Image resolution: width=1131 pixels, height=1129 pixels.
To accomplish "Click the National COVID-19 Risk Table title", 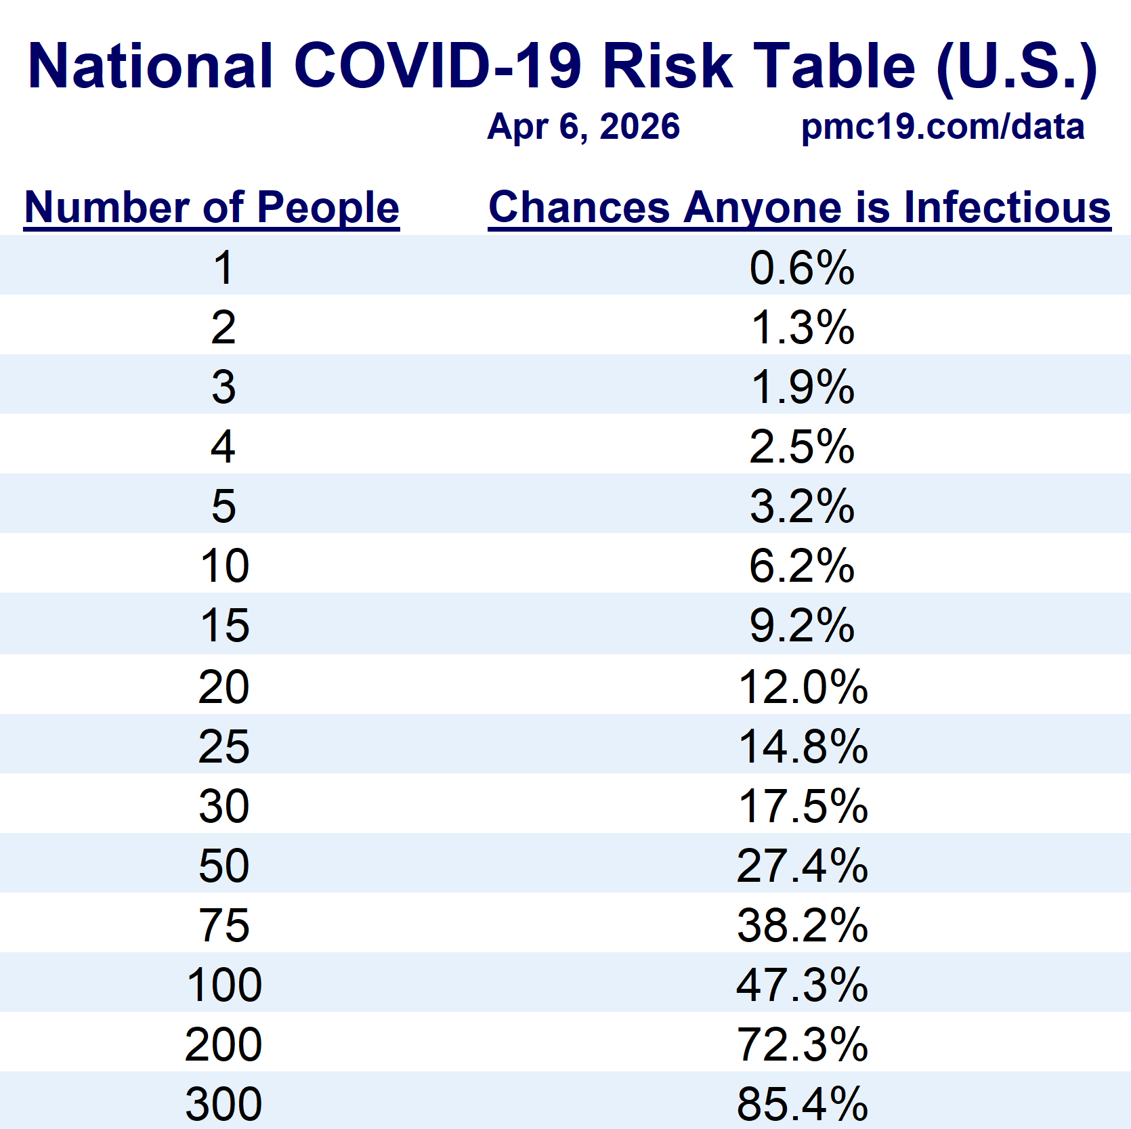I will tap(562, 66).
